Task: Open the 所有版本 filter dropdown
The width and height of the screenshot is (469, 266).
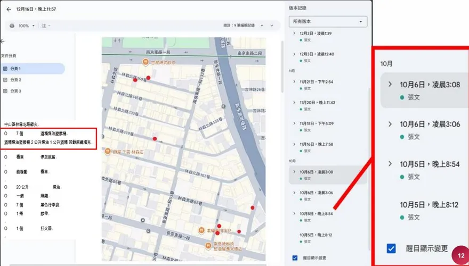Action: click(x=328, y=21)
